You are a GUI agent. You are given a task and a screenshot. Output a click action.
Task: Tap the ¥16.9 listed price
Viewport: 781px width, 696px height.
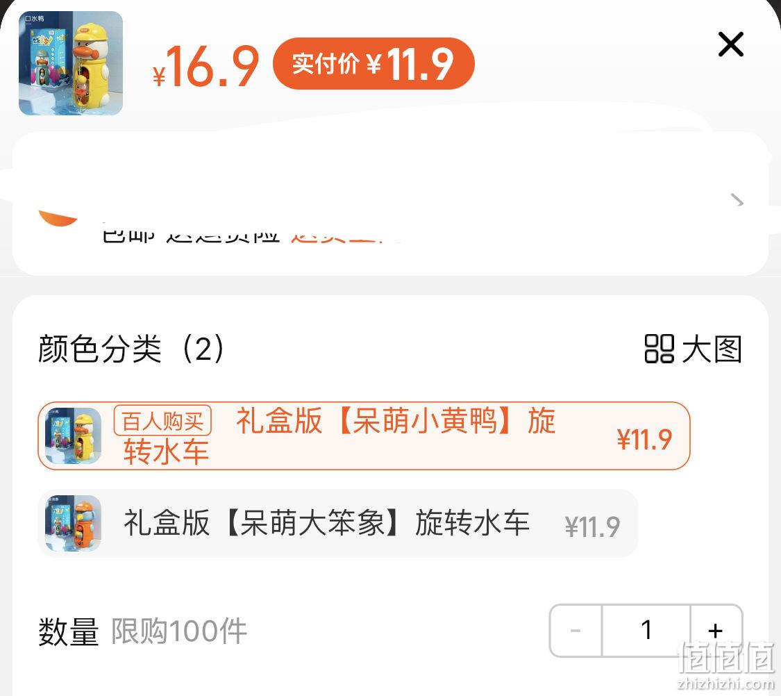(205, 66)
